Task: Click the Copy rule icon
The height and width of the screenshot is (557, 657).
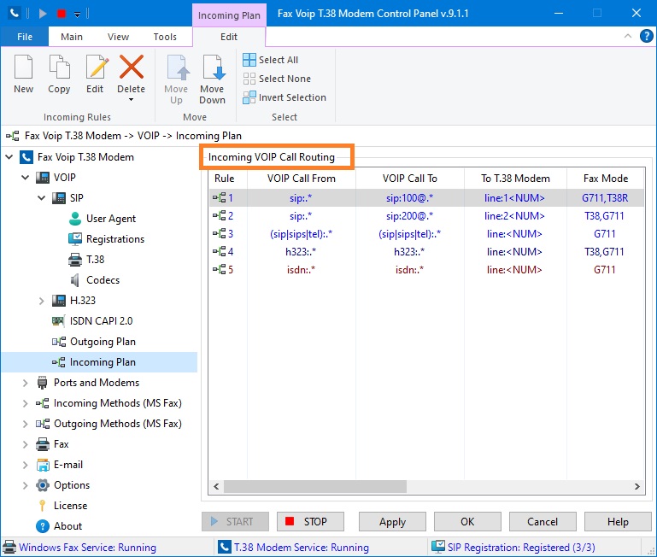Action: pyautogui.click(x=59, y=67)
